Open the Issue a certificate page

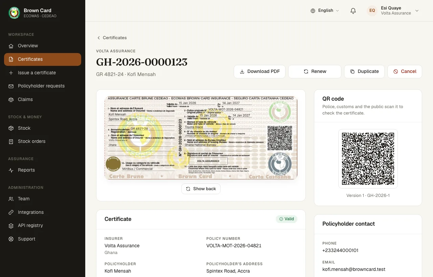point(43,73)
